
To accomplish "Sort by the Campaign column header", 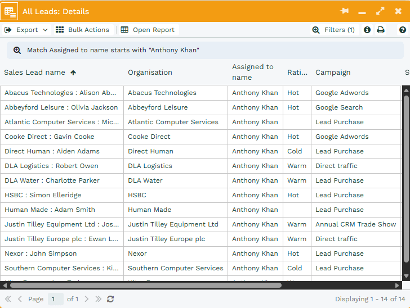I will click(x=333, y=73).
